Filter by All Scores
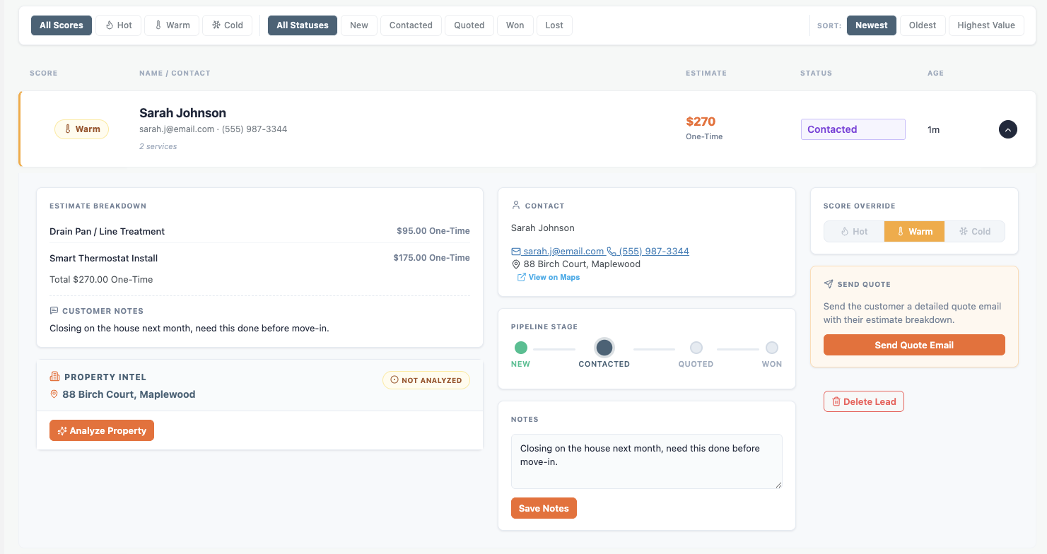 point(62,25)
